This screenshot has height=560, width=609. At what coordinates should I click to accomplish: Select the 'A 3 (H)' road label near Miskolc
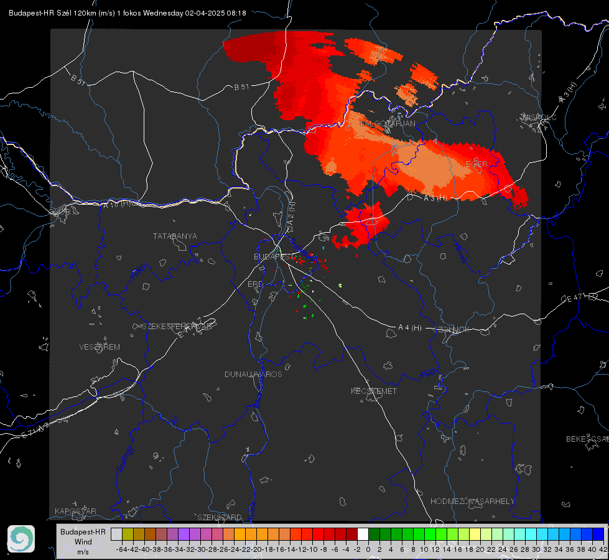568,93
